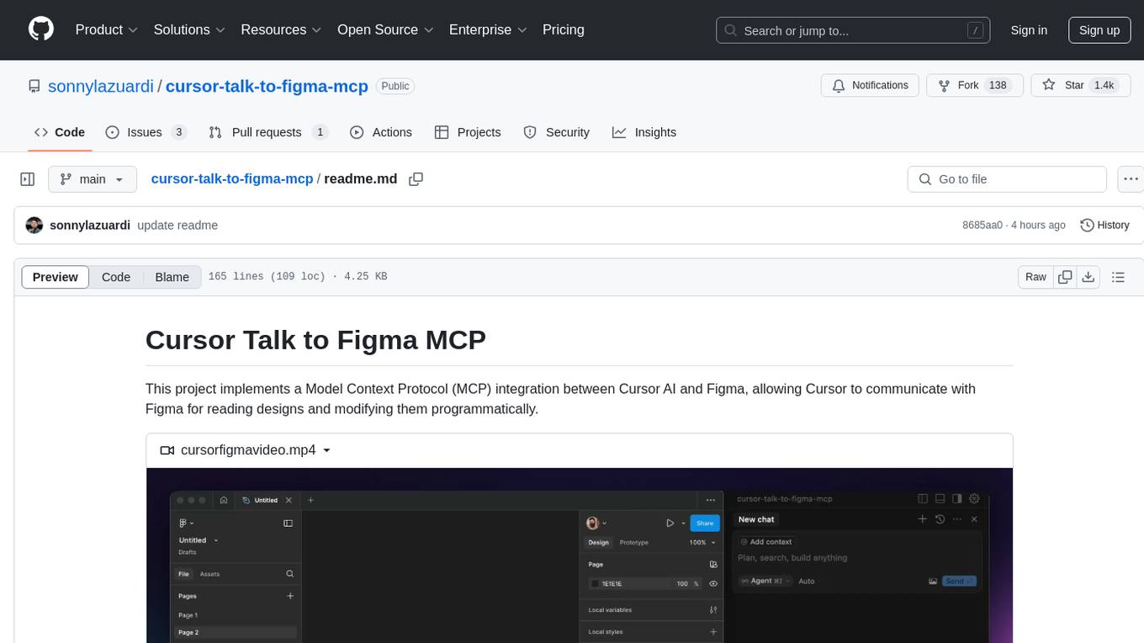The width and height of the screenshot is (1144, 643).
Task: Open the main branch selector
Action: pos(92,179)
